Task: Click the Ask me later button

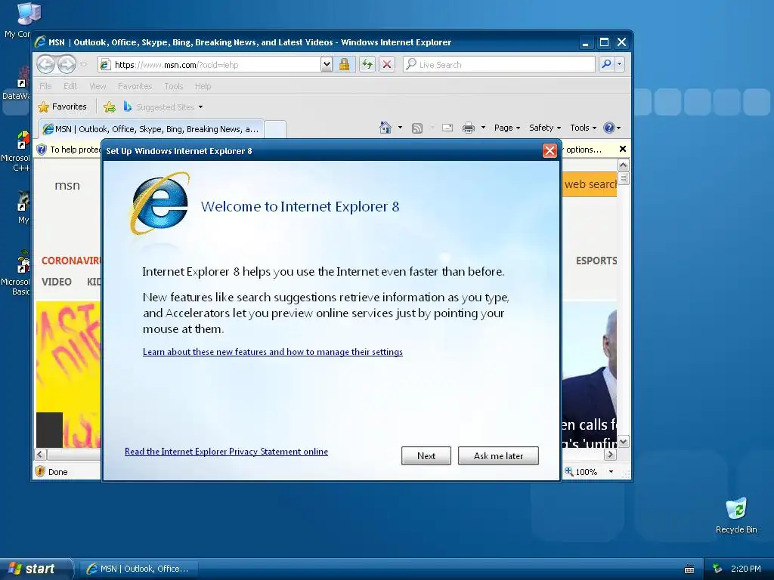Action: pyautogui.click(x=498, y=455)
